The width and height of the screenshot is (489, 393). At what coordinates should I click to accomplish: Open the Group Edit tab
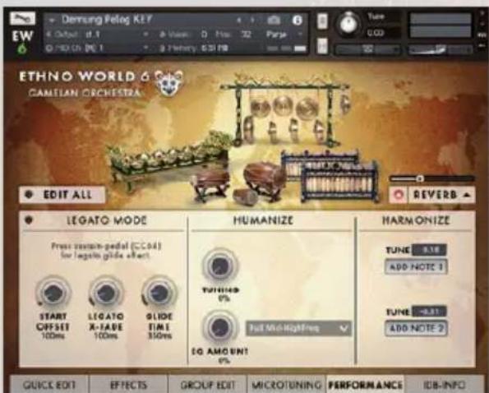point(208,385)
